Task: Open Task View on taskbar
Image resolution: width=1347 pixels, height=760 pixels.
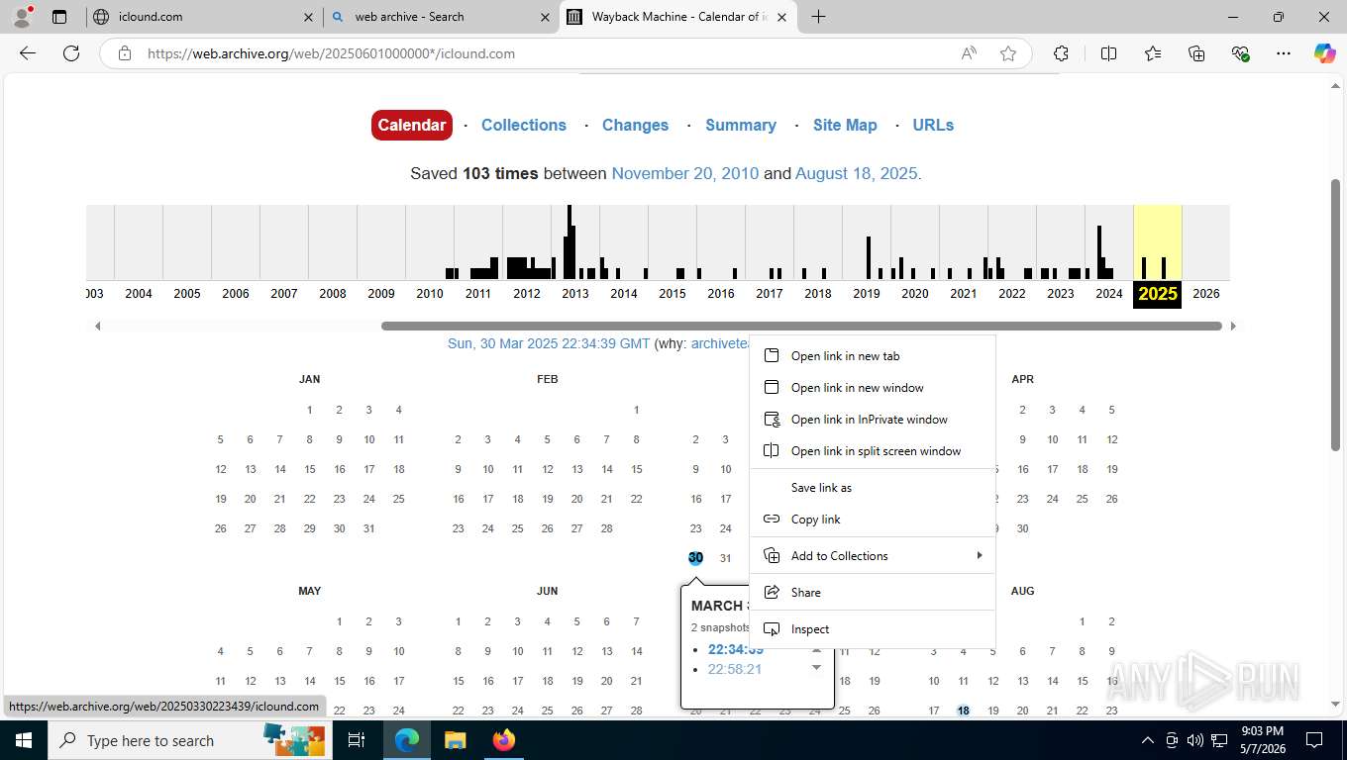Action: tap(357, 740)
